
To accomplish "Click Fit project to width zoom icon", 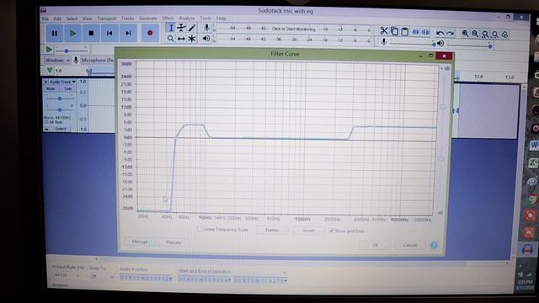I will pyautogui.click(x=495, y=35).
